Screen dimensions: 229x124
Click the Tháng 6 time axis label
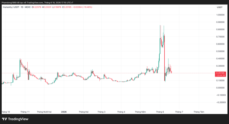[x=160, y=112]
